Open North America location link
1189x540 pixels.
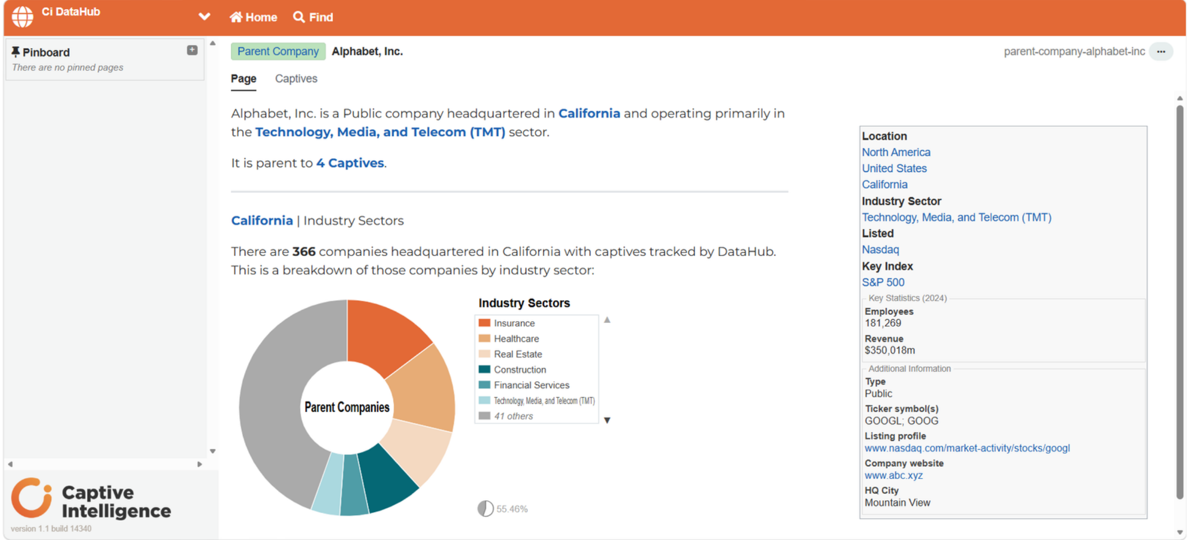[x=896, y=152]
